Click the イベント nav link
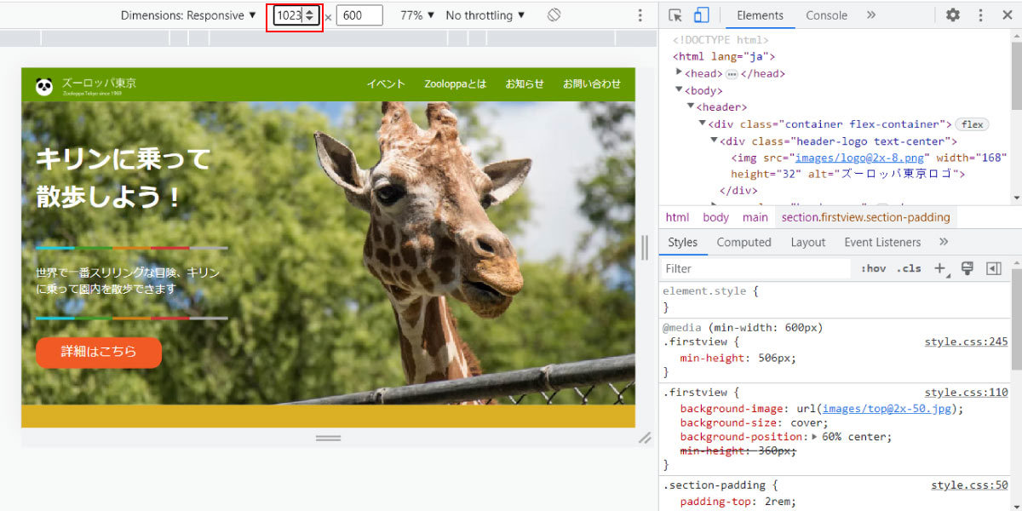 click(386, 83)
